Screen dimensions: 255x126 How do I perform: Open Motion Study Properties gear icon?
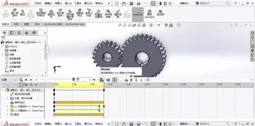click(x=148, y=80)
